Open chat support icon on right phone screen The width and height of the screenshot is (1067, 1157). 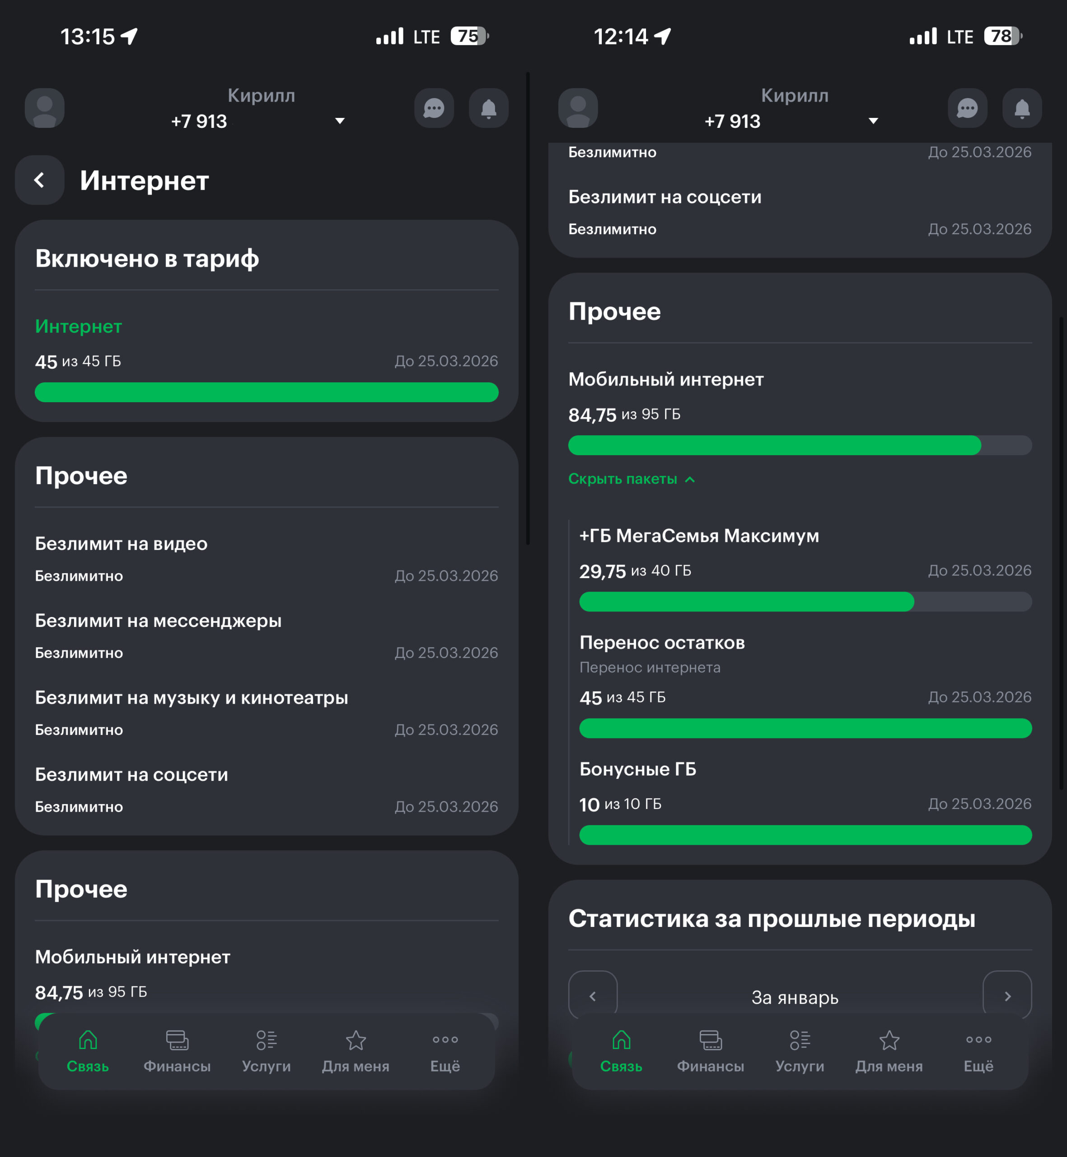967,108
